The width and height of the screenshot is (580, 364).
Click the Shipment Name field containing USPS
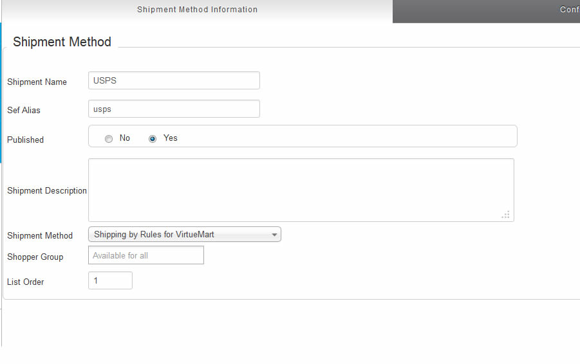174,80
